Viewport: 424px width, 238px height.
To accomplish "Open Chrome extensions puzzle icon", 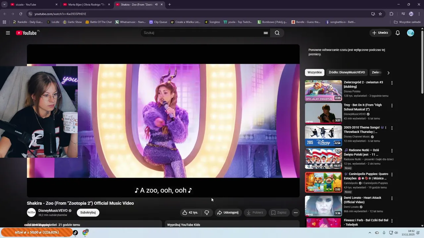I will coord(392,14).
